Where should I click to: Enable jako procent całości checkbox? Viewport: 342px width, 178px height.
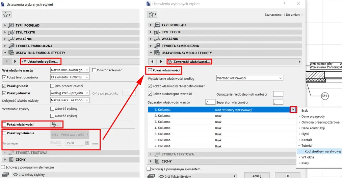point(52,86)
